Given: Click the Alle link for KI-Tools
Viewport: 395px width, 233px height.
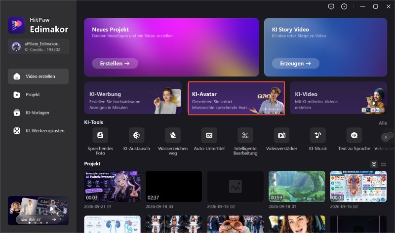Looking at the screenshot, I should pyautogui.click(x=383, y=123).
